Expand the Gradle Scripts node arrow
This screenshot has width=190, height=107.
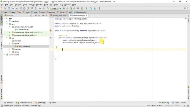point(4,55)
